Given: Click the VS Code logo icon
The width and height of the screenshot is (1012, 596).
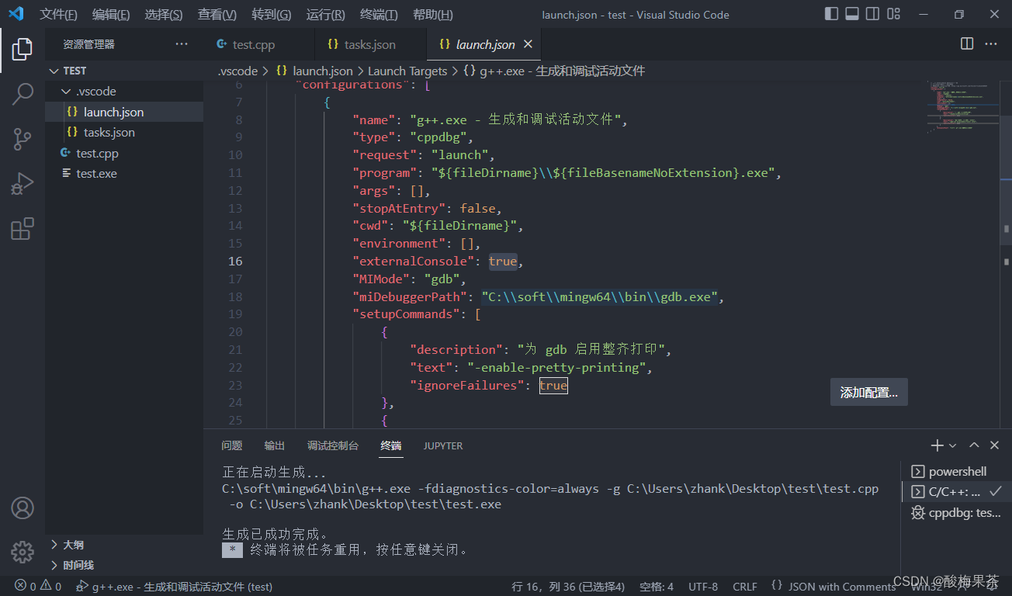Looking at the screenshot, I should coord(16,14).
